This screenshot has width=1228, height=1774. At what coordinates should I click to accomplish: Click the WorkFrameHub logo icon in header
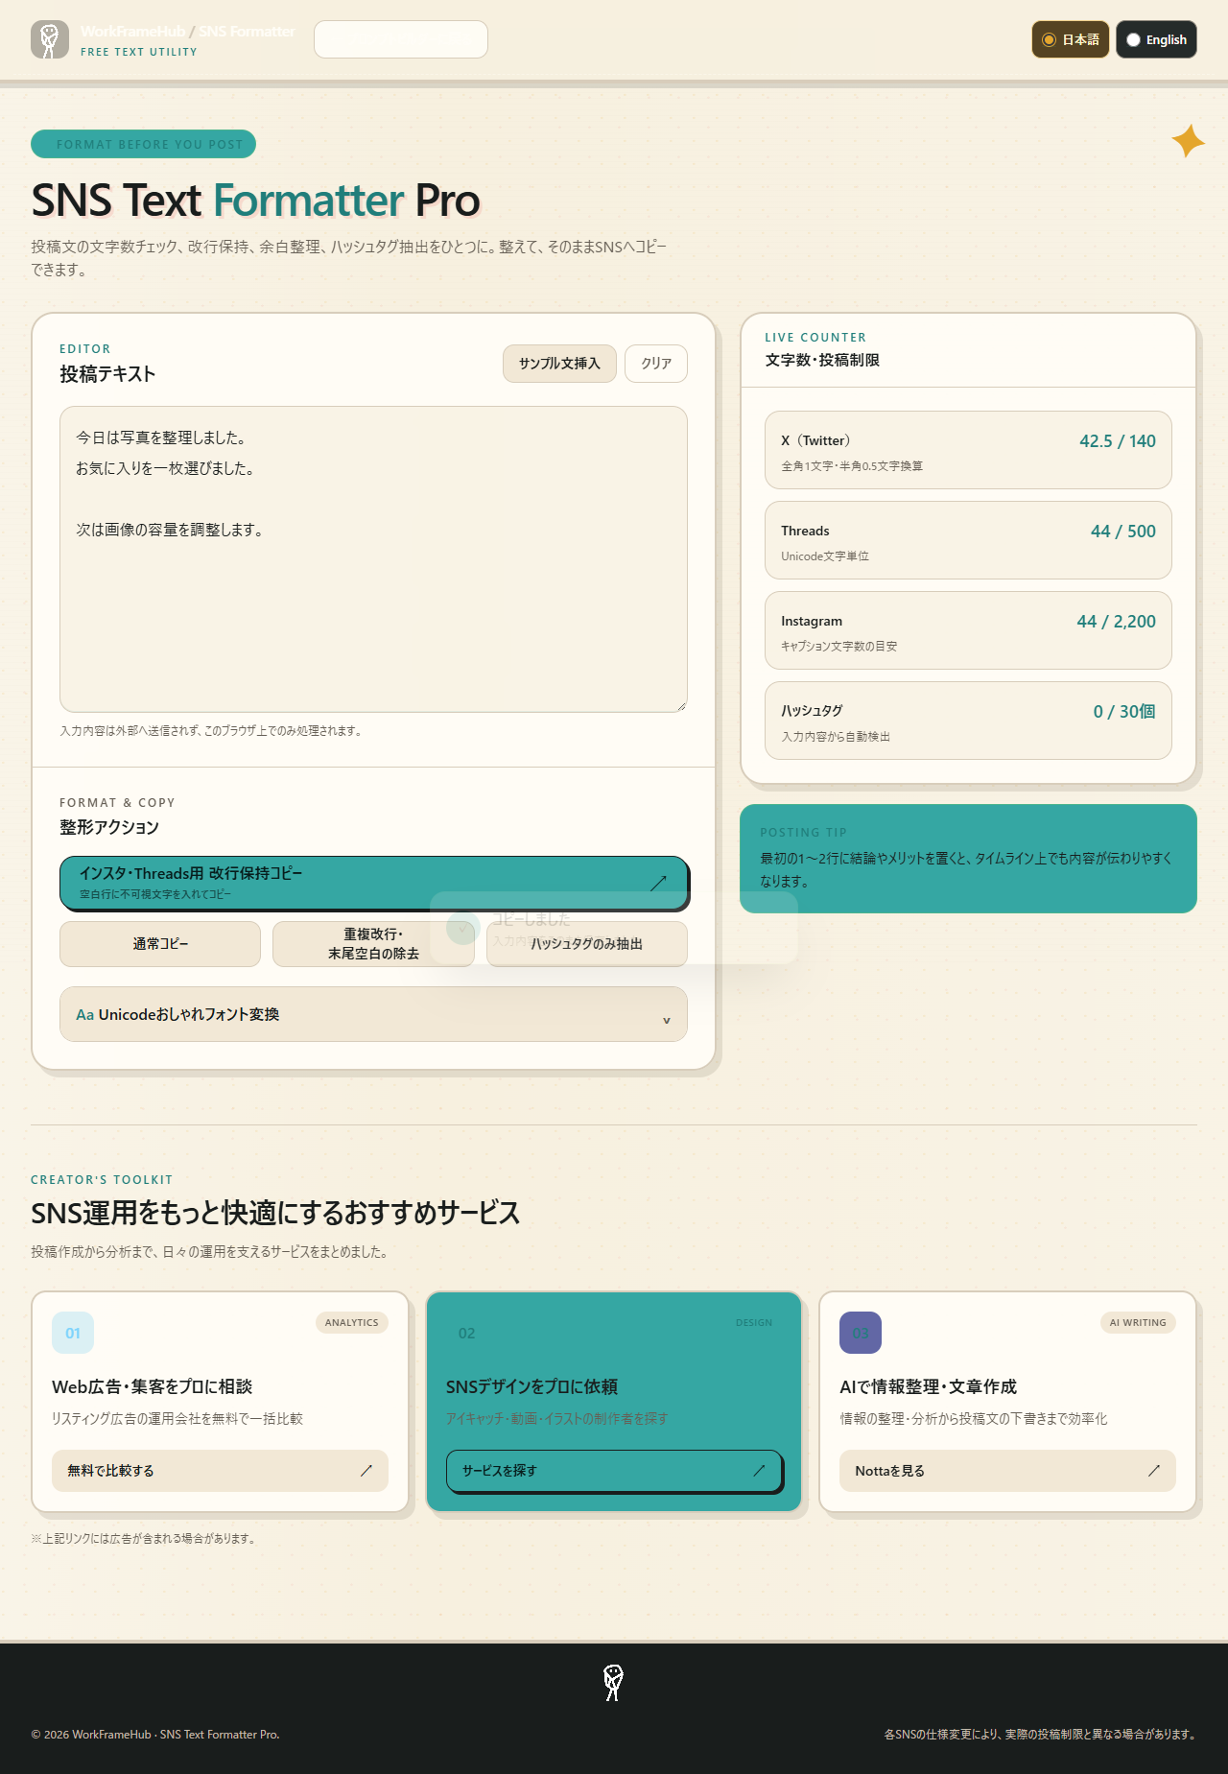click(x=50, y=39)
